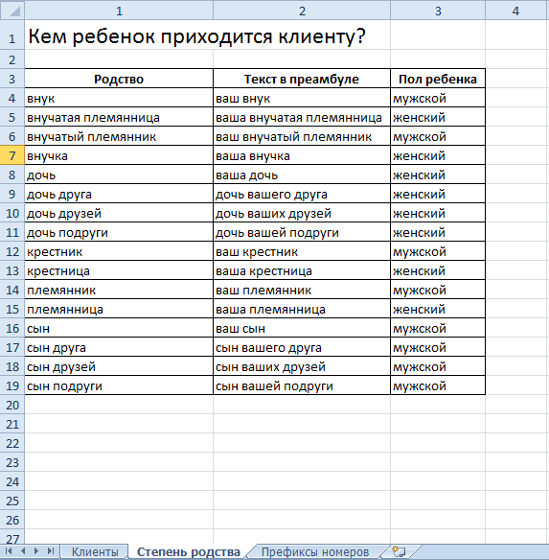Click next sheet navigation arrow

pyautogui.click(x=36, y=550)
